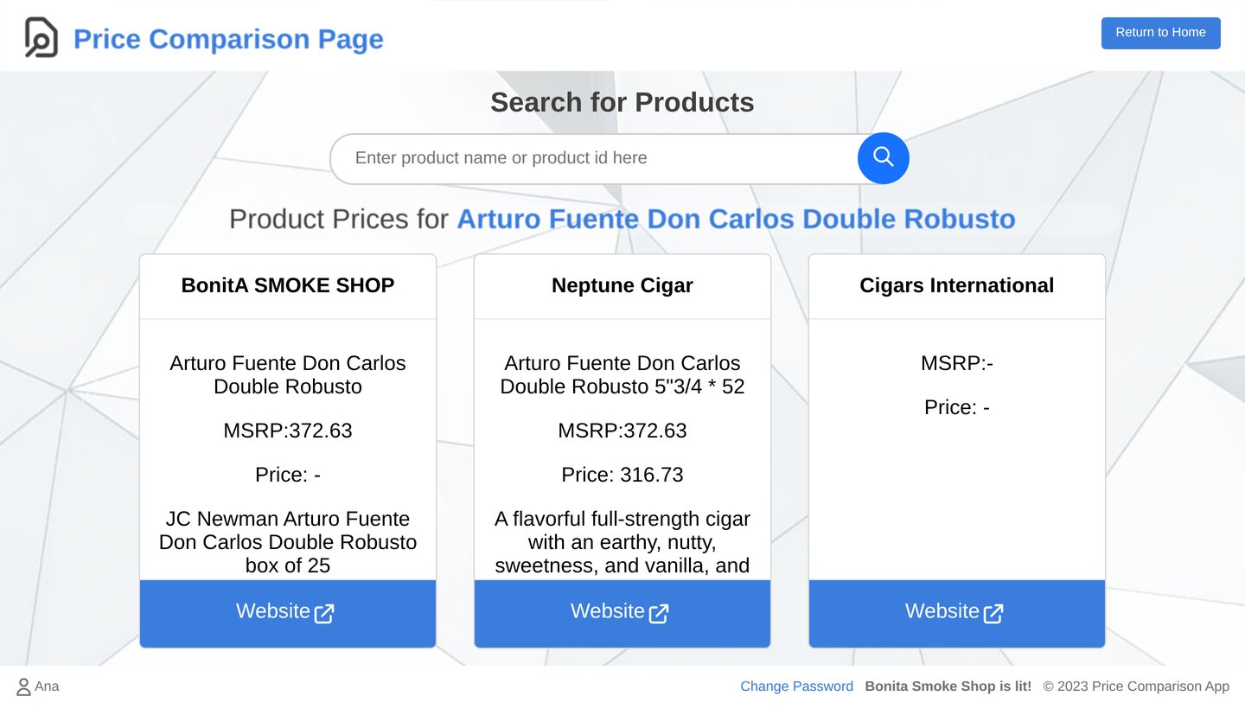Viewport: 1245px width, 709px height.
Task: Click the Ana username in footer
Action: (47, 687)
